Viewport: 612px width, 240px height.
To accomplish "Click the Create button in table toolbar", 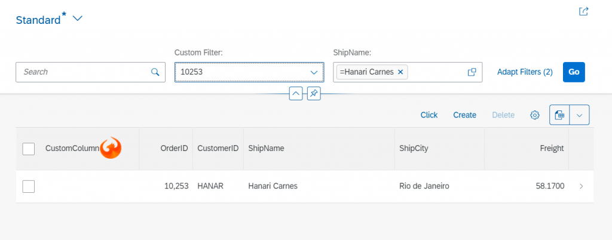I will coord(464,115).
